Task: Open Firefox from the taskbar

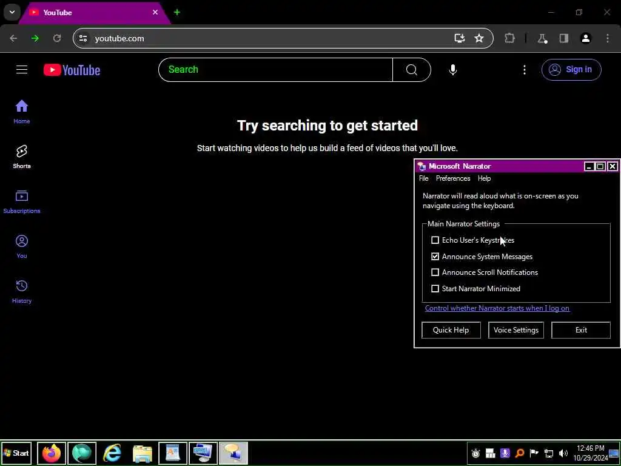Action: pos(52,453)
